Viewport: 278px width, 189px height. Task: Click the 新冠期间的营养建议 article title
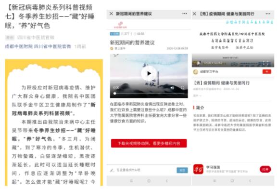point(132,42)
